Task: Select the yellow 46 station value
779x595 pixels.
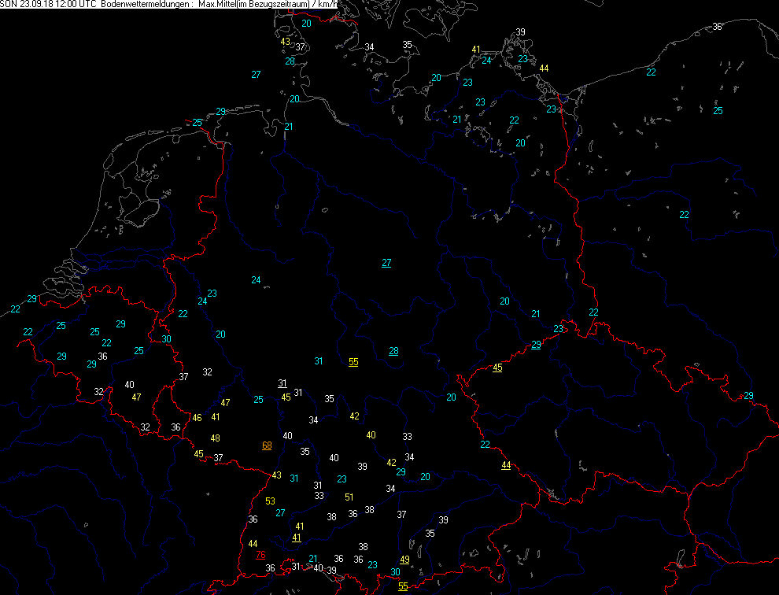Action: tap(197, 418)
